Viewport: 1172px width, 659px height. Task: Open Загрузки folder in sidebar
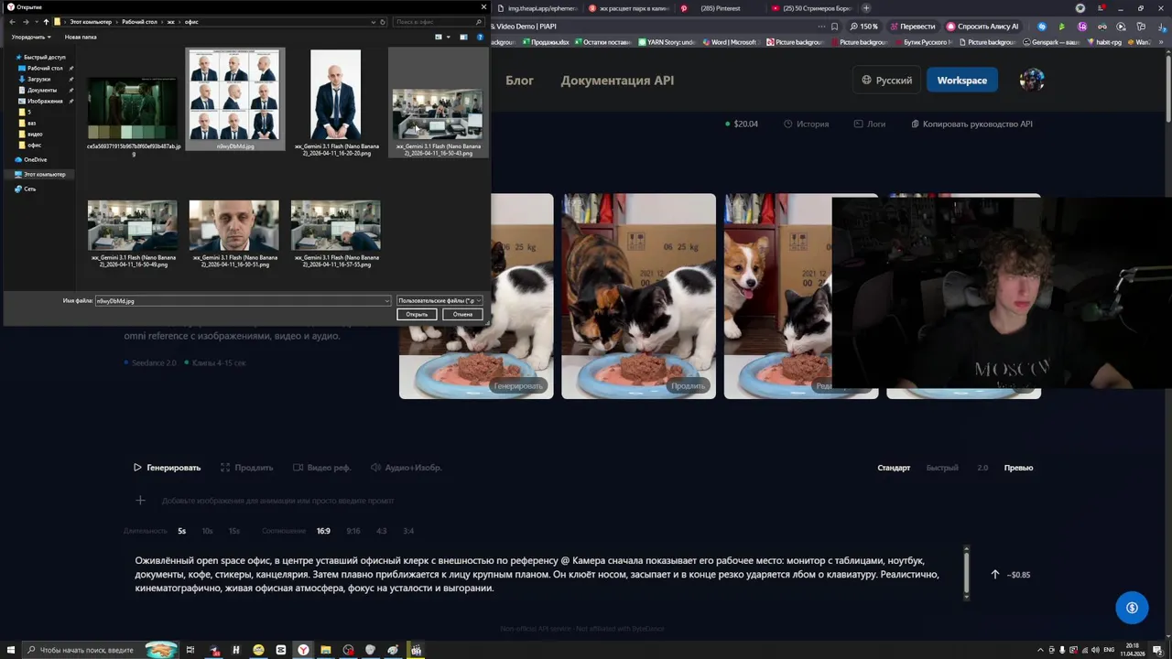click(x=38, y=80)
